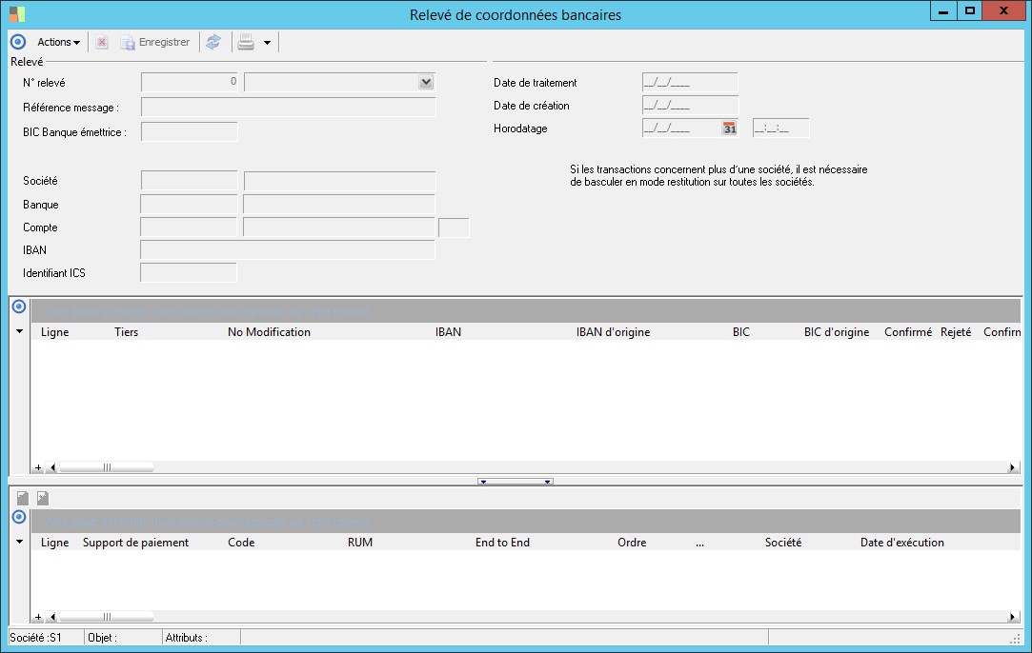The height and width of the screenshot is (653, 1032).
Task: Open the N° relevé combo box dropdown
Action: (426, 83)
